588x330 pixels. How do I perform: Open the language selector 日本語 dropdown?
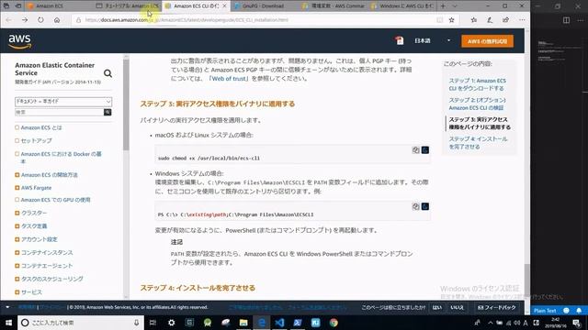(432, 40)
